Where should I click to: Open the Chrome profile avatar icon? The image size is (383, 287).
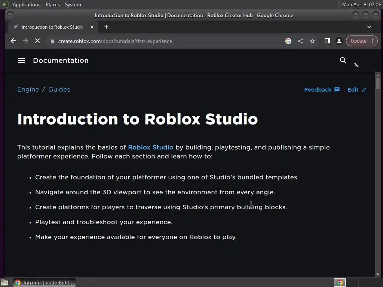pos(339,41)
